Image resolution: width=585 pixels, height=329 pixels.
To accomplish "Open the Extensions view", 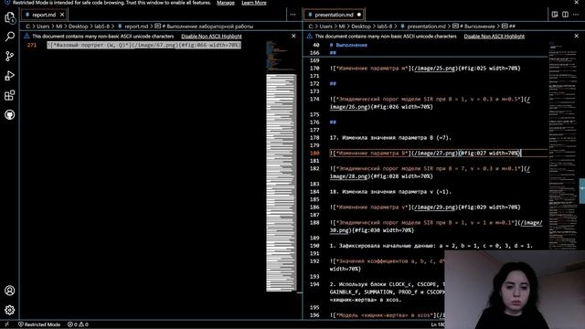I will (10, 95).
